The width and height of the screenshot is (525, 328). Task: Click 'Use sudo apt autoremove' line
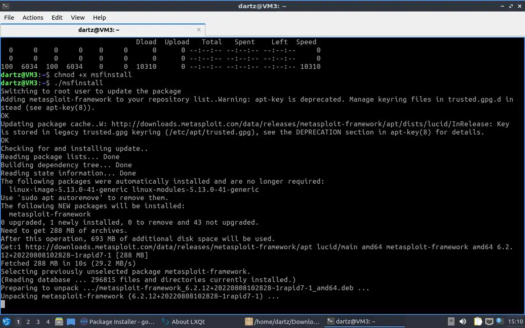(x=84, y=198)
